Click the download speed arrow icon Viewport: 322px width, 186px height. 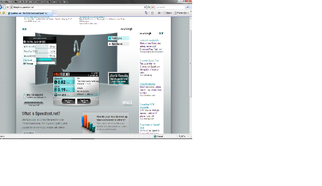pos(56,82)
